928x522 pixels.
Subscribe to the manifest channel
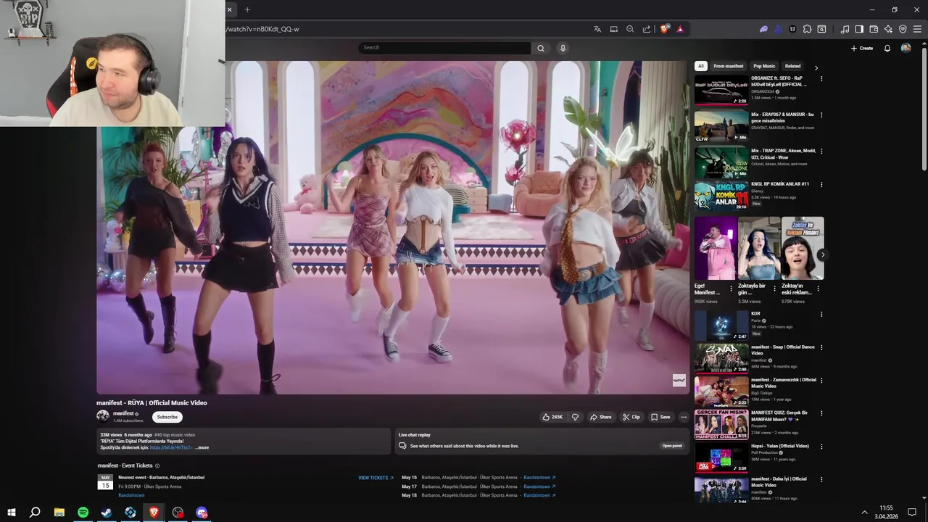(167, 417)
